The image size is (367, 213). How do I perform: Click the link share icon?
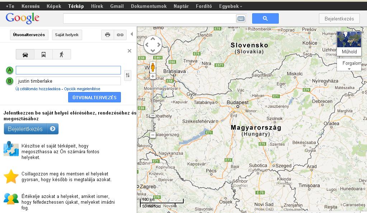pos(120,35)
